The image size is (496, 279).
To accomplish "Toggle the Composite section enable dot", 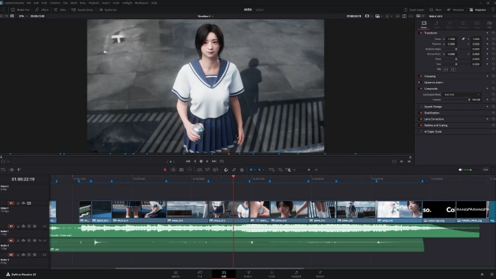I will click(x=421, y=89).
